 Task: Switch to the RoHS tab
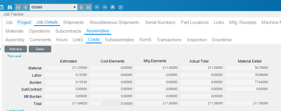[x=145, y=40]
